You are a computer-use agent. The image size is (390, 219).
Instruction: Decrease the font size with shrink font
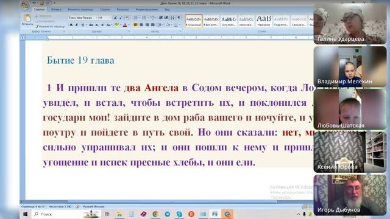tap(121, 18)
